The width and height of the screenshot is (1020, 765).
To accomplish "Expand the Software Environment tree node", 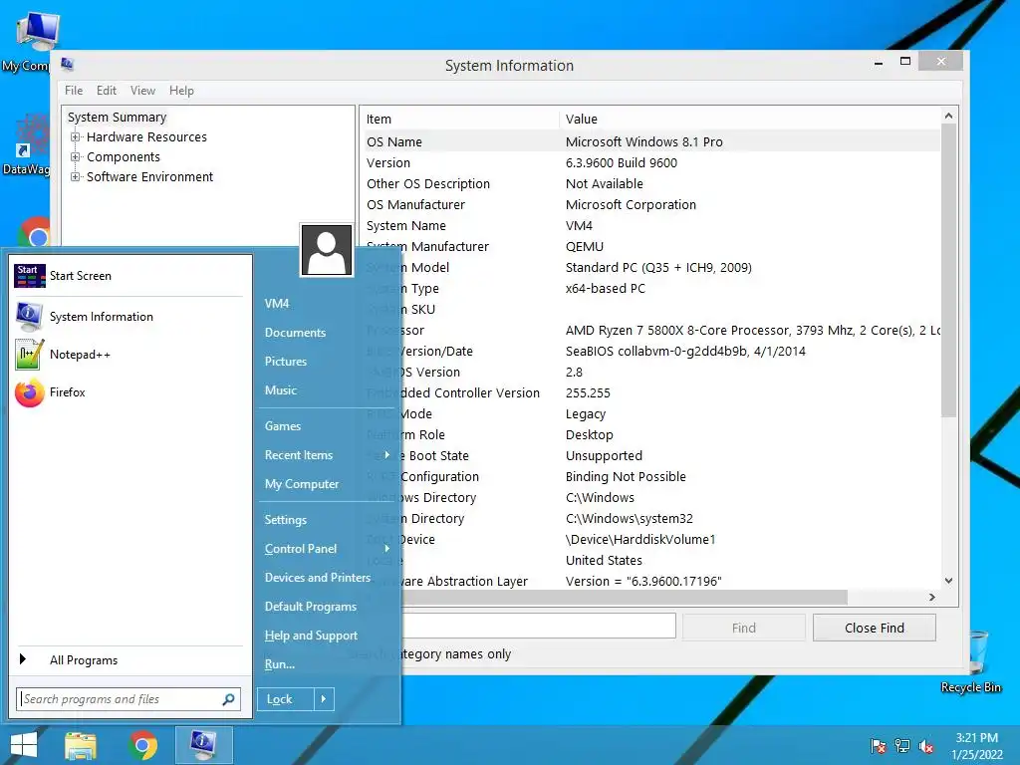I will [x=76, y=177].
